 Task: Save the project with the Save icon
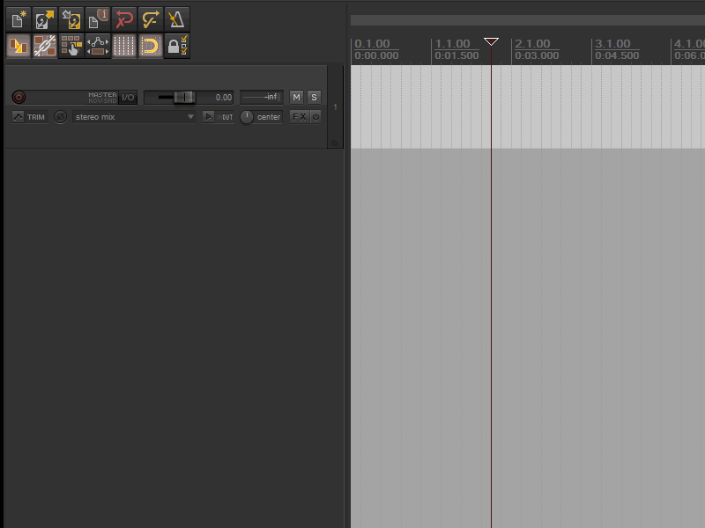pos(71,19)
